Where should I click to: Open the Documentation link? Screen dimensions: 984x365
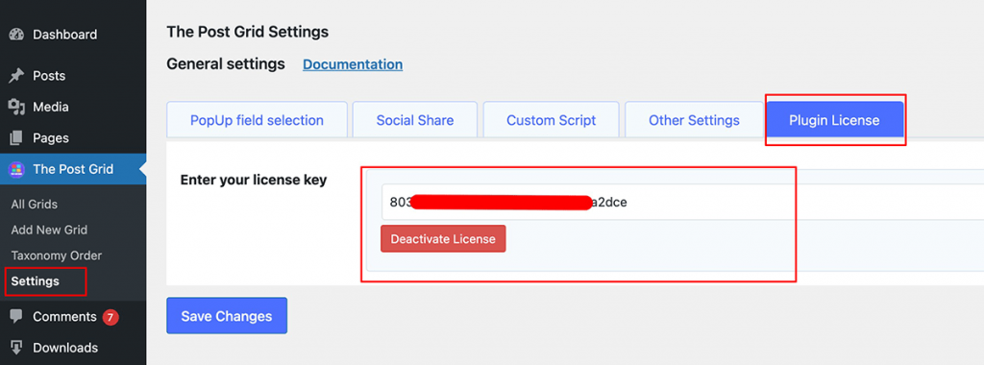click(353, 64)
